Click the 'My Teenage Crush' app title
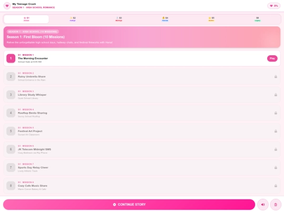 (x=24, y=4)
